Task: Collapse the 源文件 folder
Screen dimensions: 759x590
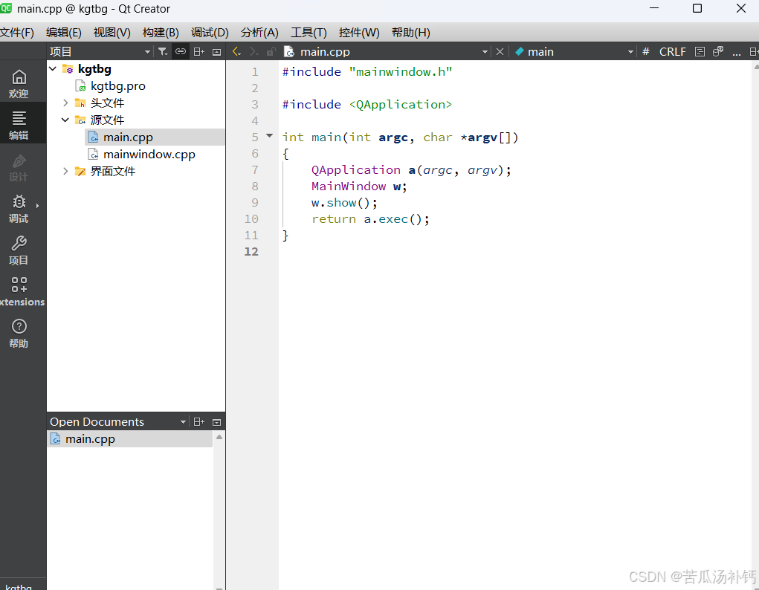Action: click(65, 120)
